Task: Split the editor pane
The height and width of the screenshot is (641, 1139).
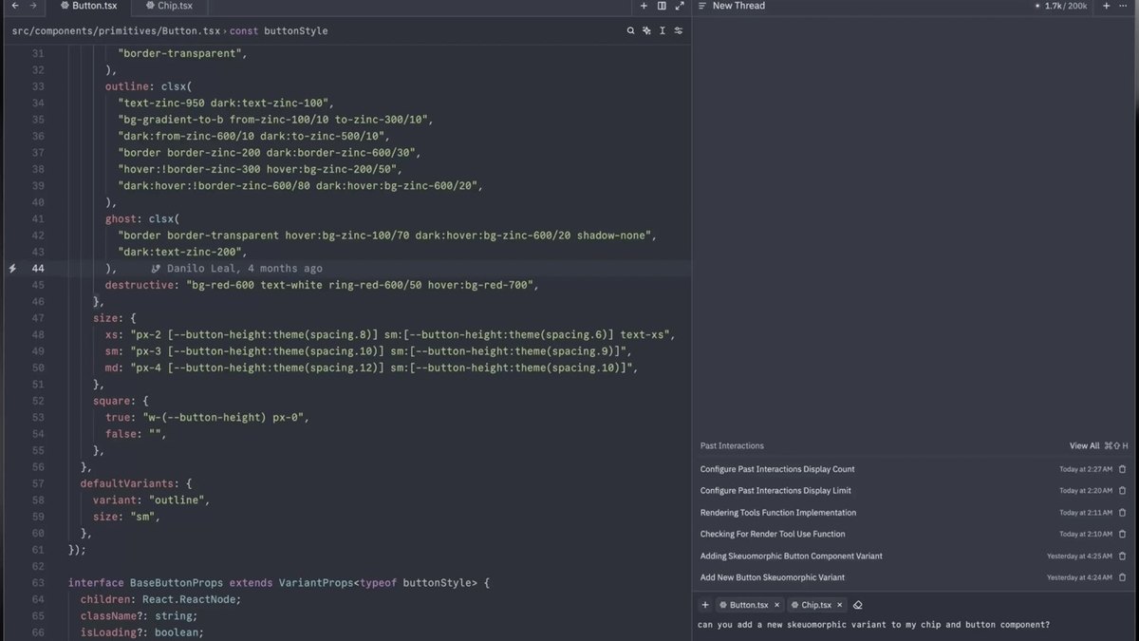Action: pyautogui.click(x=662, y=6)
